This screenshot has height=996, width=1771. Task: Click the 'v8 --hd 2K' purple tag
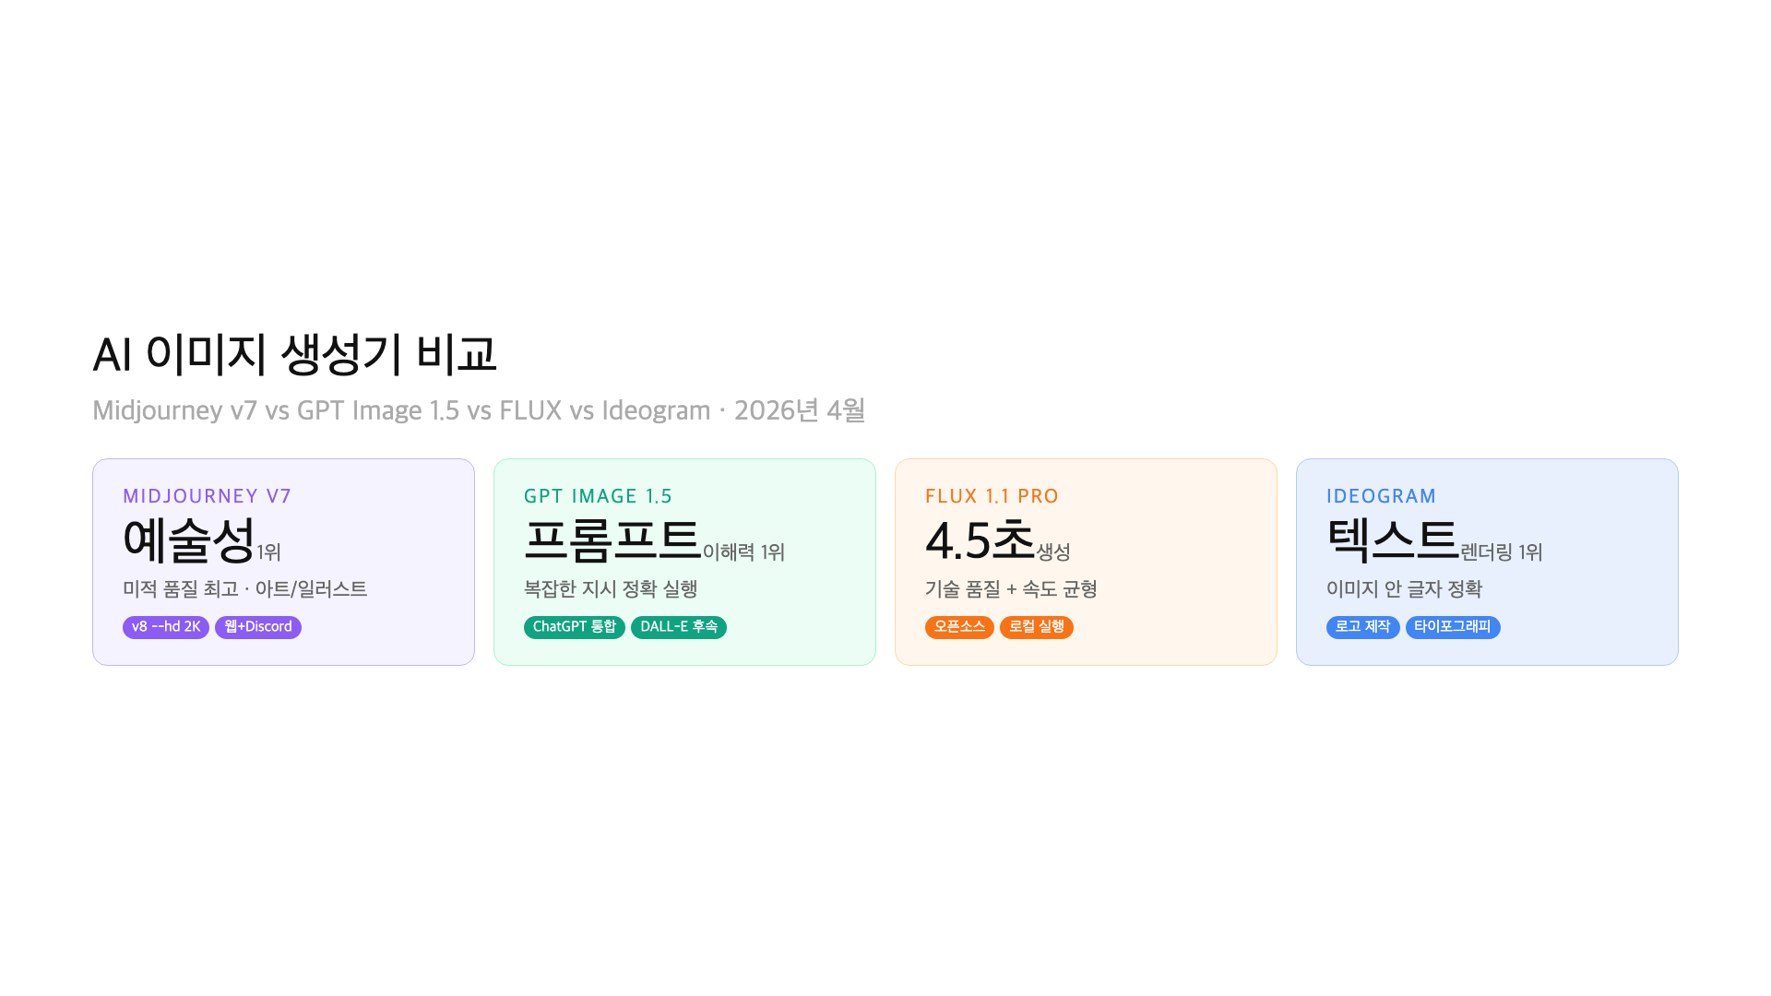click(x=166, y=627)
